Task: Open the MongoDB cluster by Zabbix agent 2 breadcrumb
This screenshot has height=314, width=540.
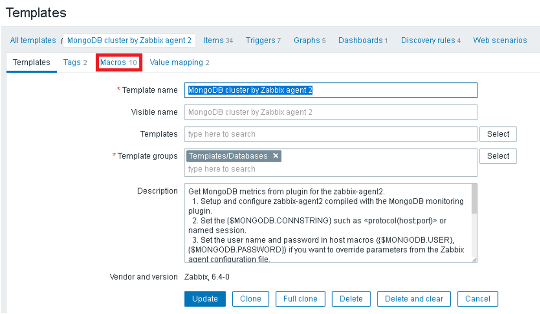Action: [x=129, y=40]
